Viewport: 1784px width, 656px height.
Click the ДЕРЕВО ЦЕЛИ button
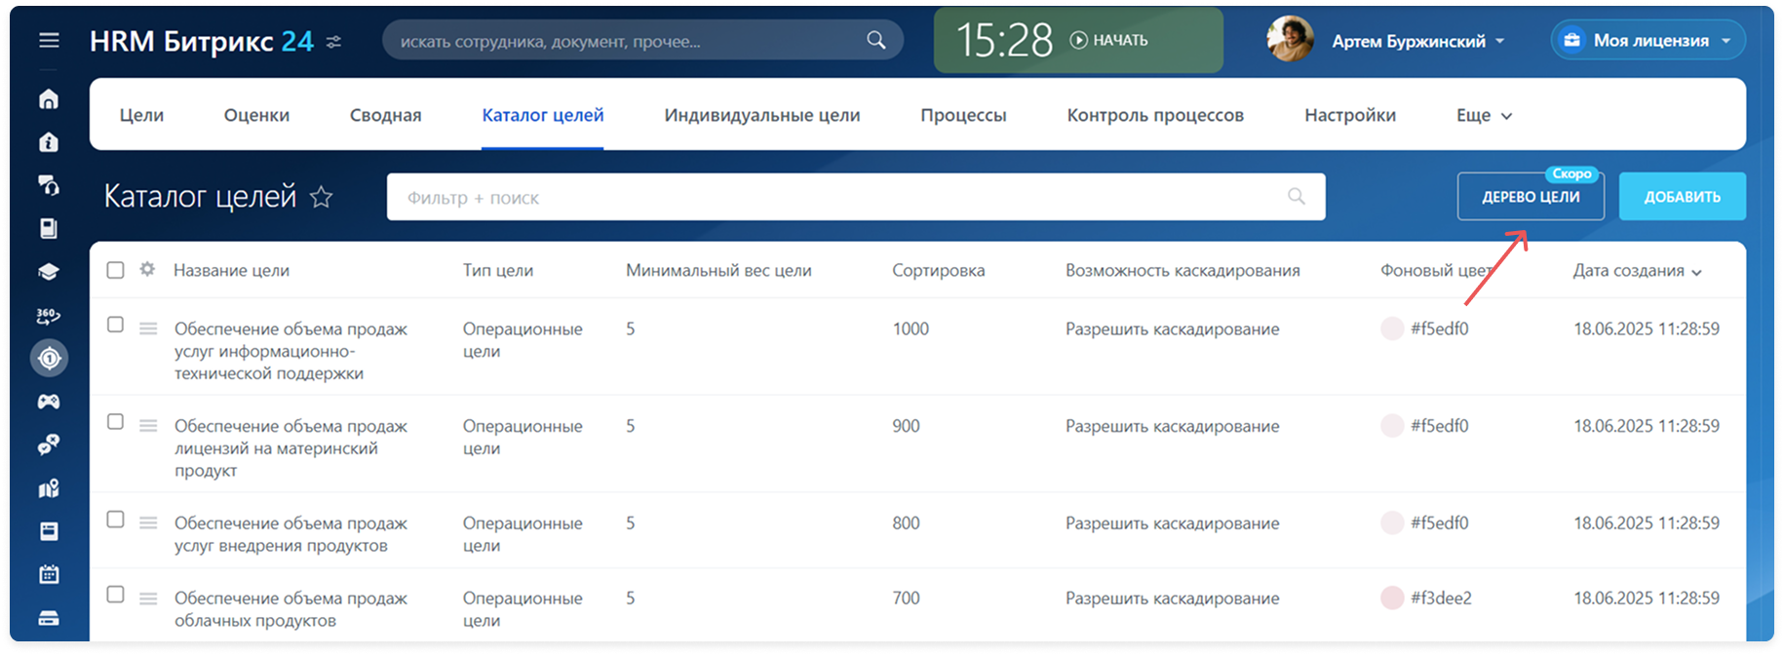(x=1530, y=197)
